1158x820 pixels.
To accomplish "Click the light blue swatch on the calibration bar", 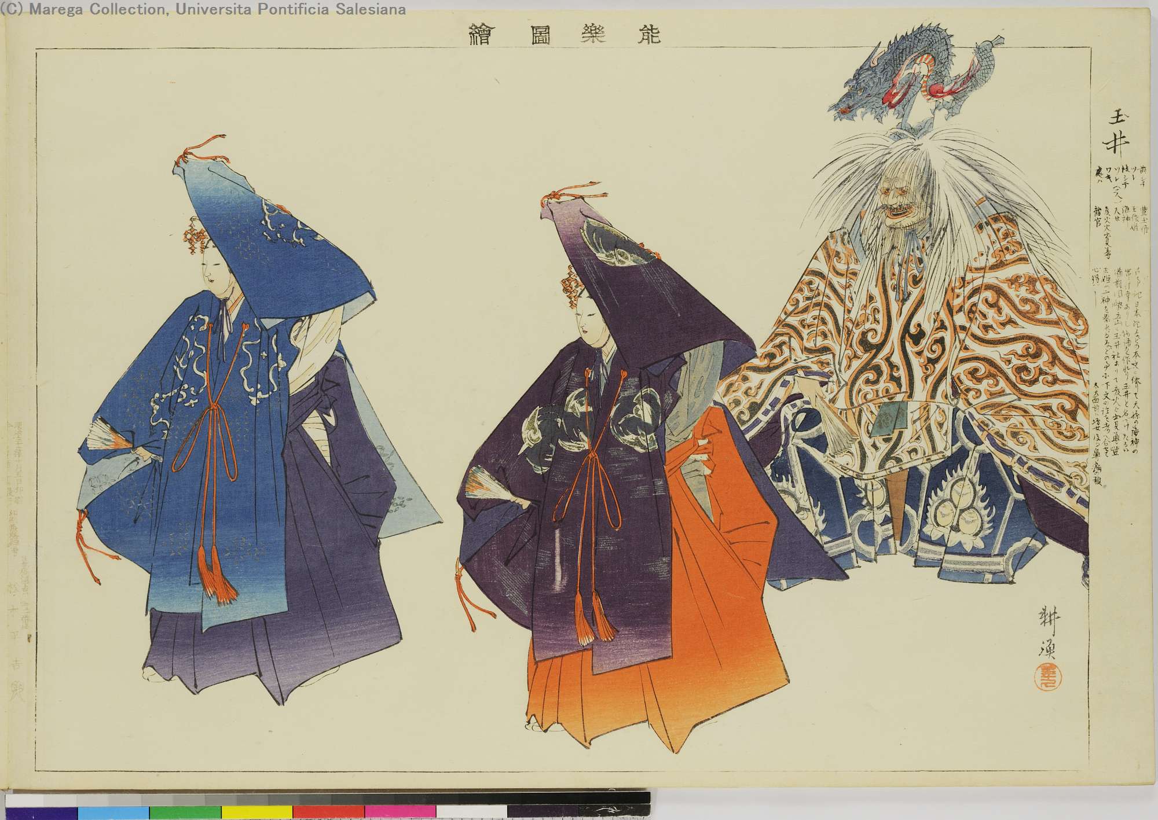I will coord(113,812).
